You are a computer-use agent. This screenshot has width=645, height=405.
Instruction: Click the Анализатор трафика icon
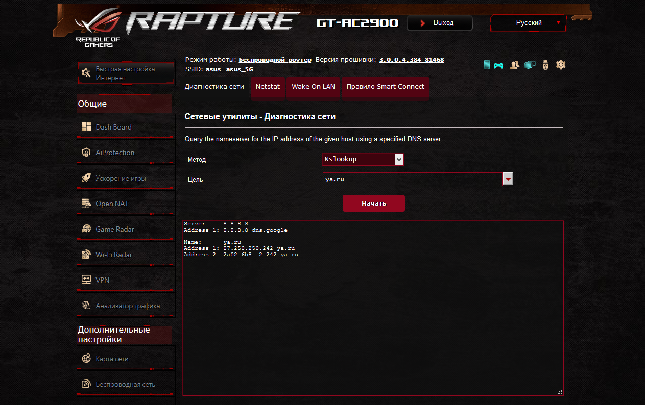pos(86,306)
